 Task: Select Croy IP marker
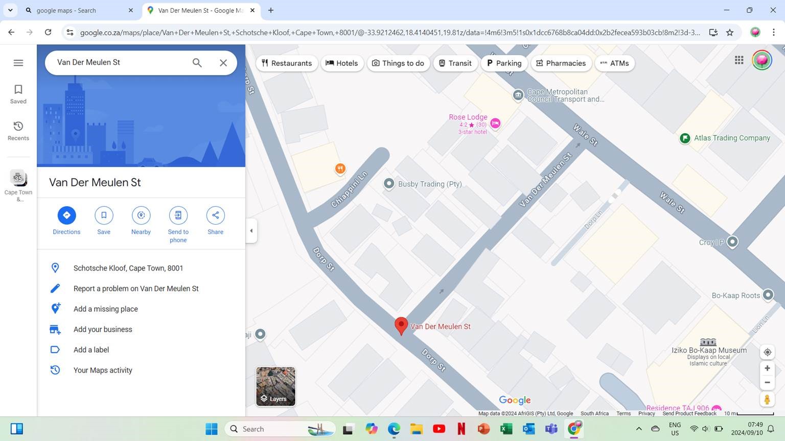click(732, 241)
